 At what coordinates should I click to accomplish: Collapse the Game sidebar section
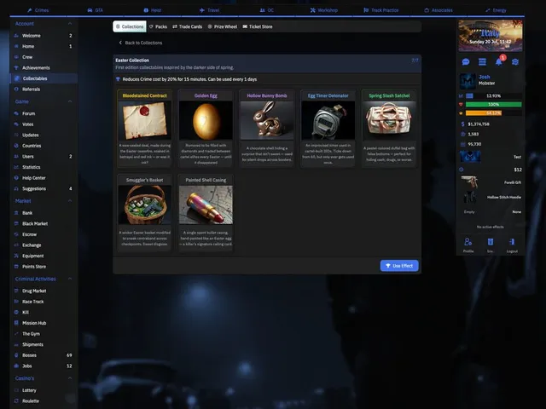click(x=70, y=101)
